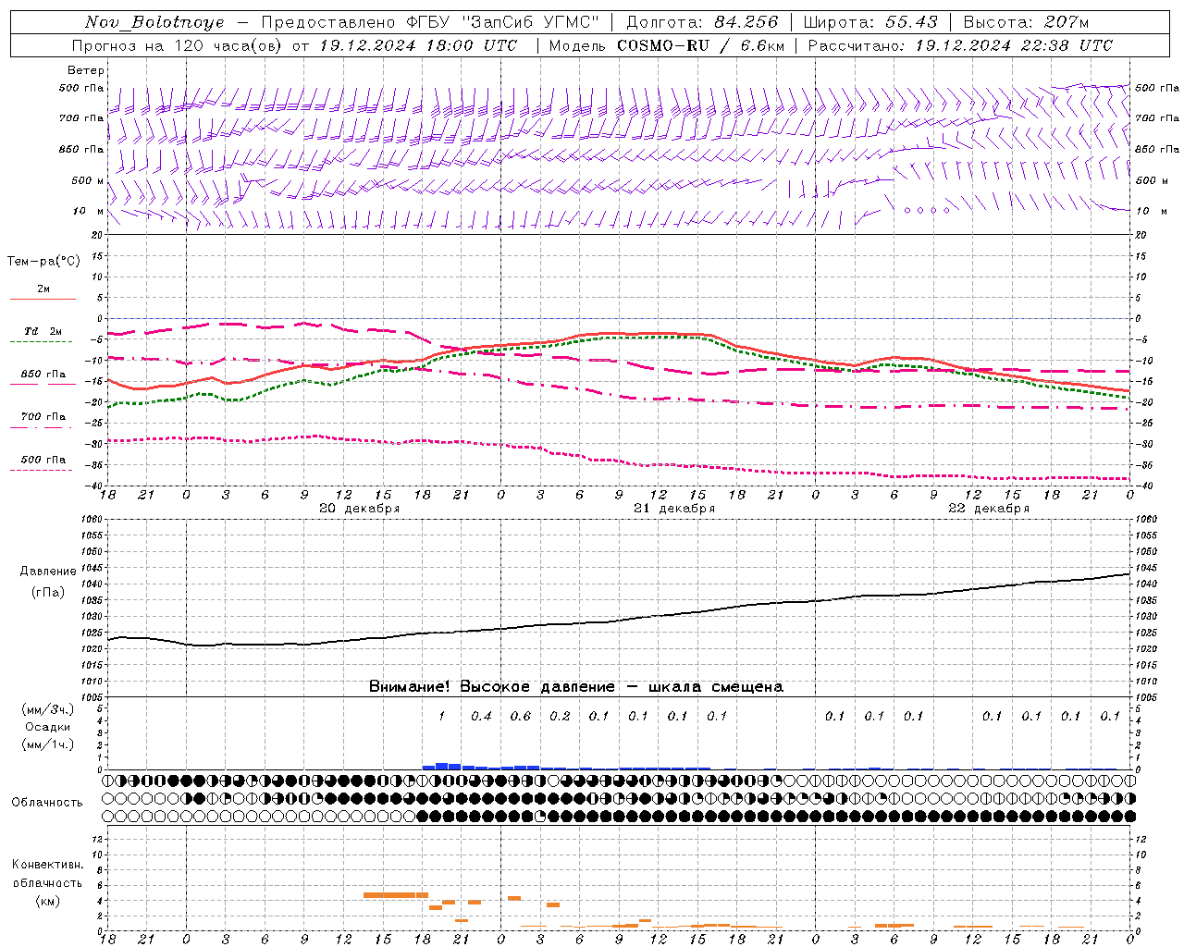Click the 'Конвективн.' convective cloud label

[x=47, y=865]
